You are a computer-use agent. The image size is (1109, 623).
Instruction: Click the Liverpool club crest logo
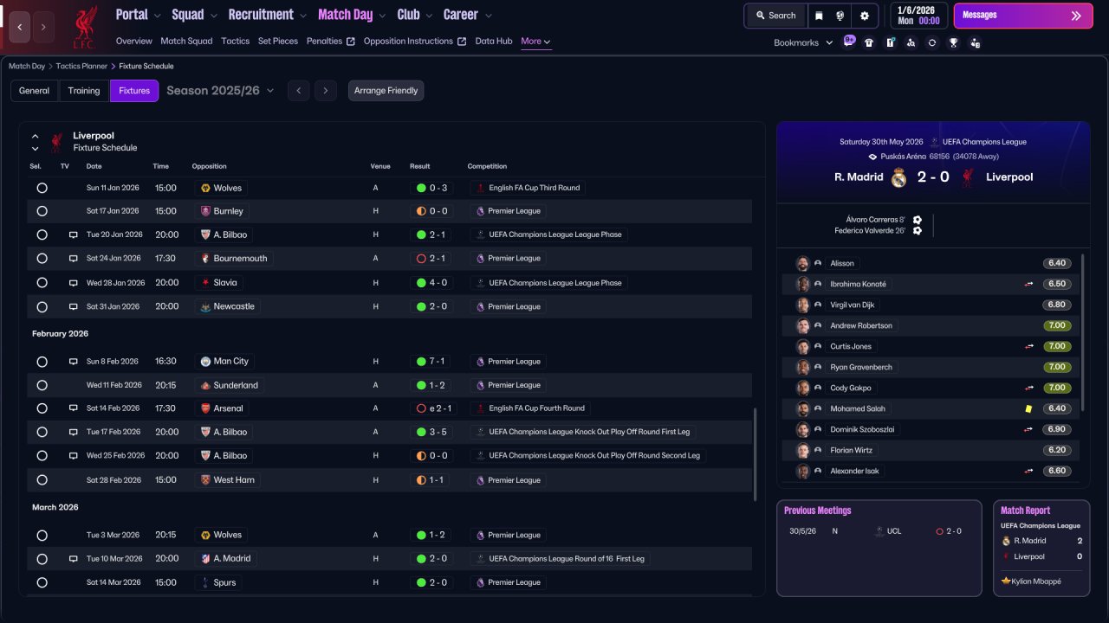click(85, 27)
